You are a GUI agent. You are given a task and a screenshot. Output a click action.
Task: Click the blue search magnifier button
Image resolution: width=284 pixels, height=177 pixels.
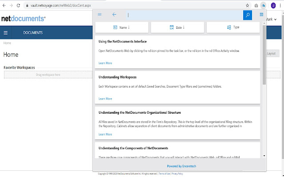coord(248,15)
